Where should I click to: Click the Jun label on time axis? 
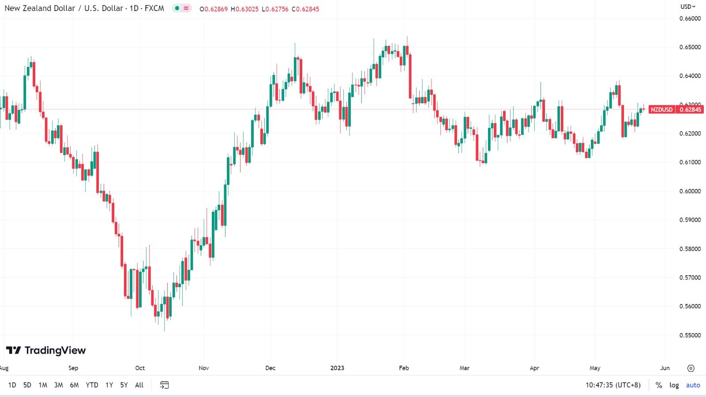pos(665,368)
